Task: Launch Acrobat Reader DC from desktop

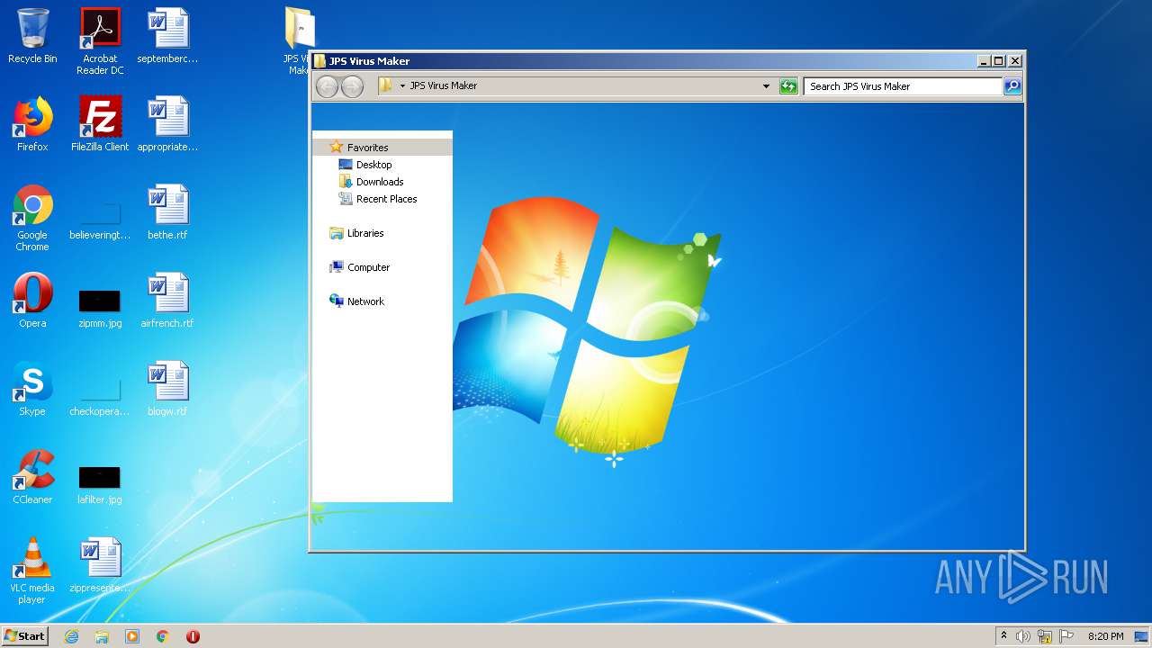Action: (x=100, y=40)
